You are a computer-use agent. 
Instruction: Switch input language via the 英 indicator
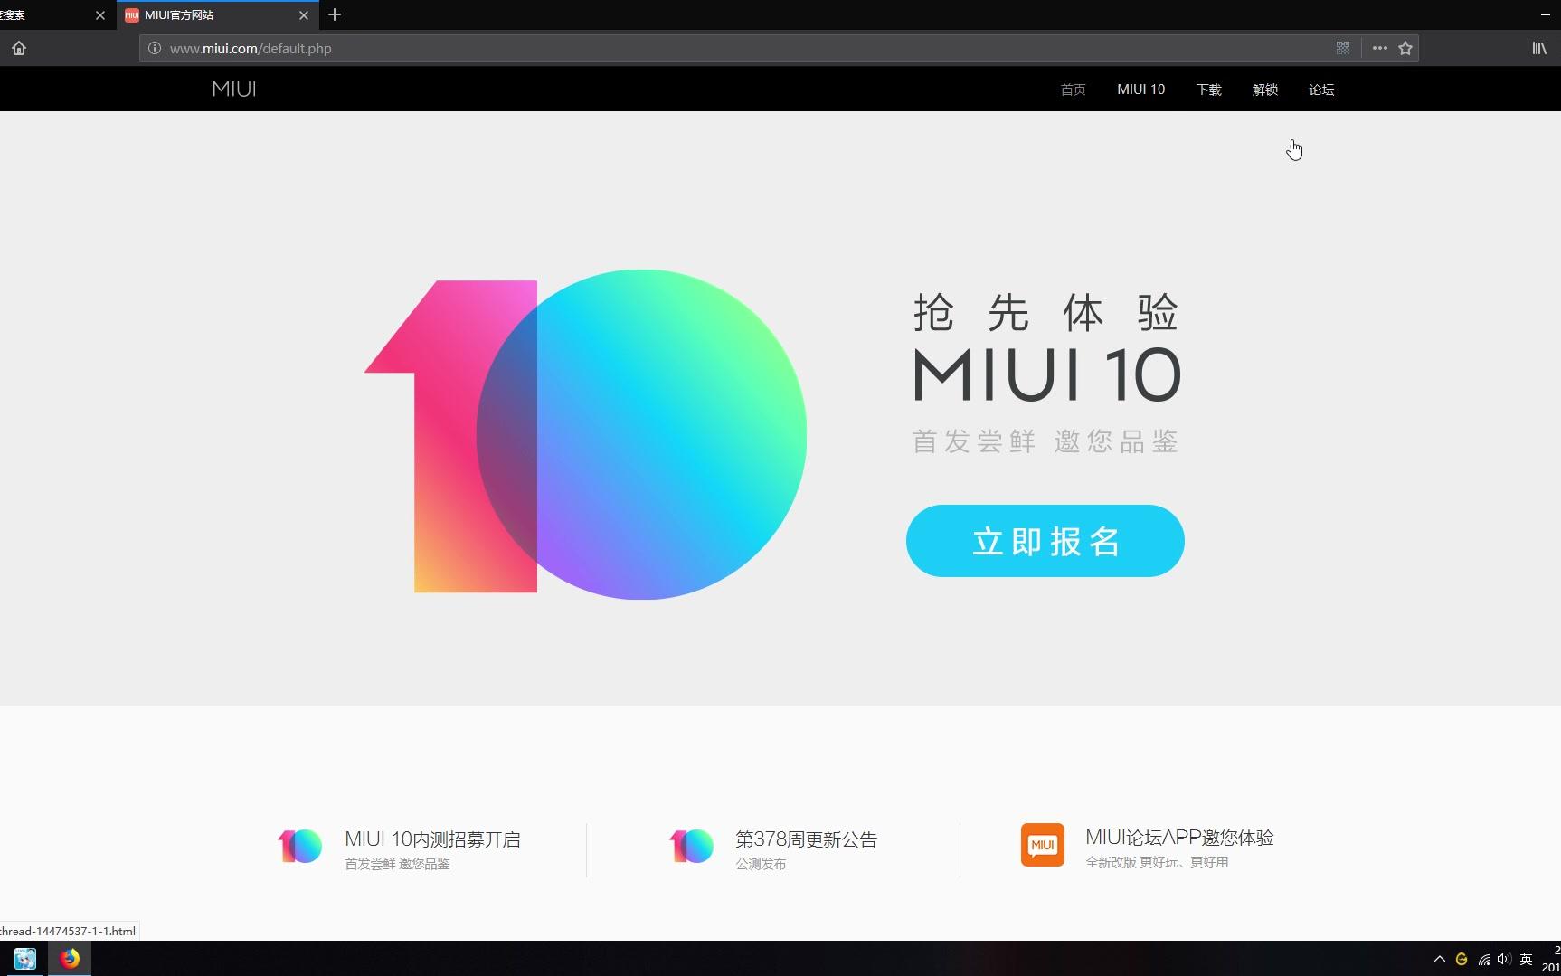pyautogui.click(x=1525, y=959)
